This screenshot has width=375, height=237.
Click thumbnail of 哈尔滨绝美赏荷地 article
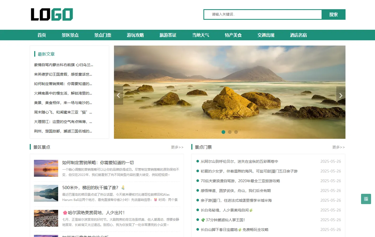pyautogui.click(x=46, y=218)
